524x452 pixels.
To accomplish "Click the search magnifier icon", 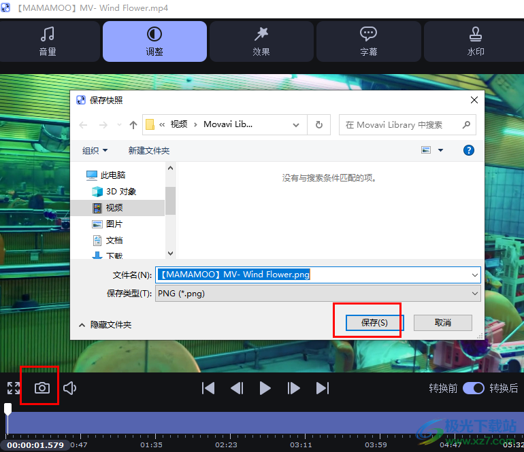I will point(466,125).
